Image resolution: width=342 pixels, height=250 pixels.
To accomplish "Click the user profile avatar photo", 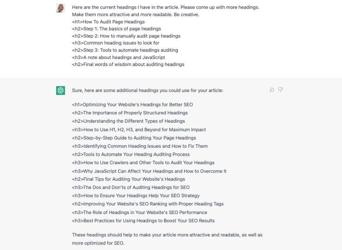I will tap(61, 8).
